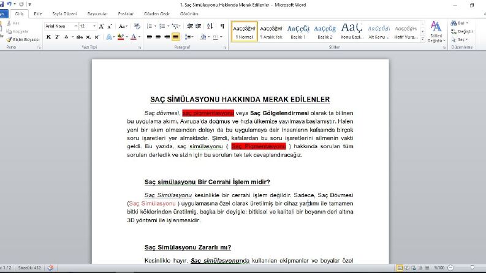Viewport: 486px width, 273px height.
Task: Clear all formatting with the eraser icon
Action: pyautogui.click(x=137, y=26)
